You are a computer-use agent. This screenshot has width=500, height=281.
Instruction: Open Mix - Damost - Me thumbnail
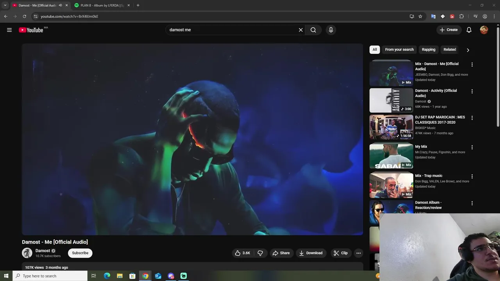click(391, 73)
